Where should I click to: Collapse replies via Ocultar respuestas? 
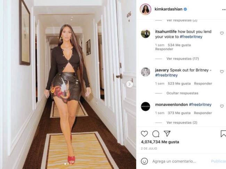[x=182, y=93]
